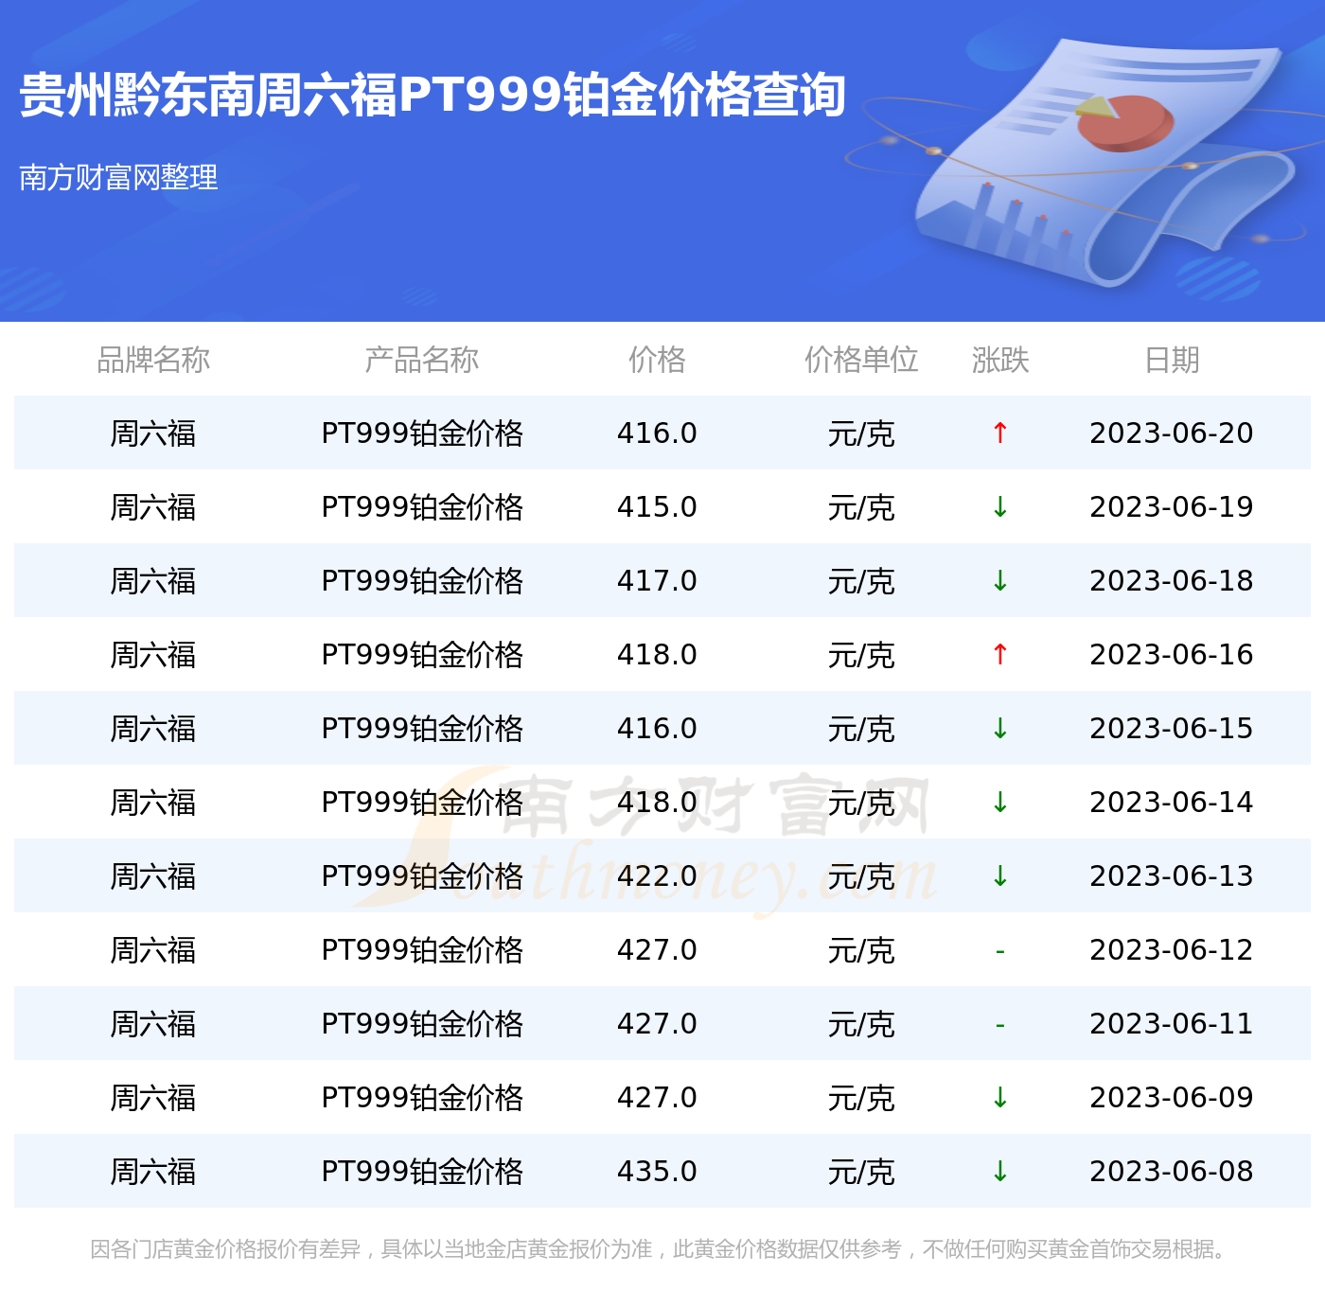Select the date 2023-06-09
Image resolution: width=1325 pixels, height=1290 pixels.
coord(1172,1097)
